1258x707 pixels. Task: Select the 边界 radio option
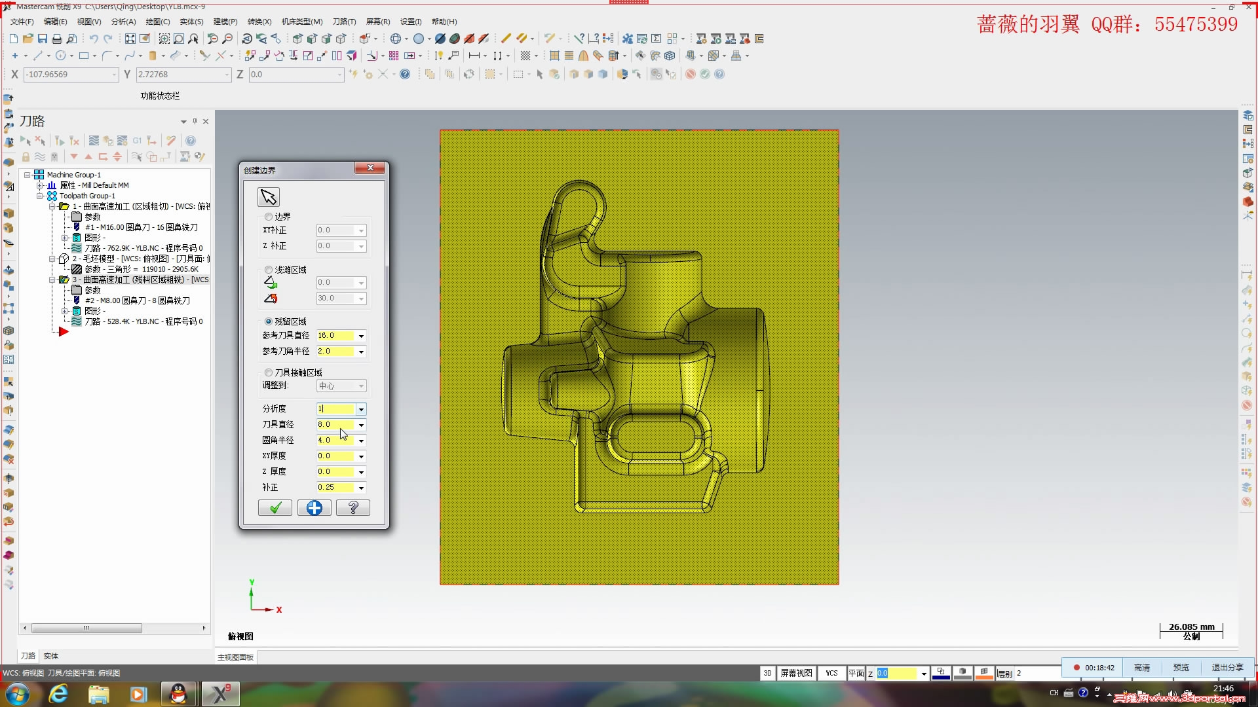[x=269, y=217]
